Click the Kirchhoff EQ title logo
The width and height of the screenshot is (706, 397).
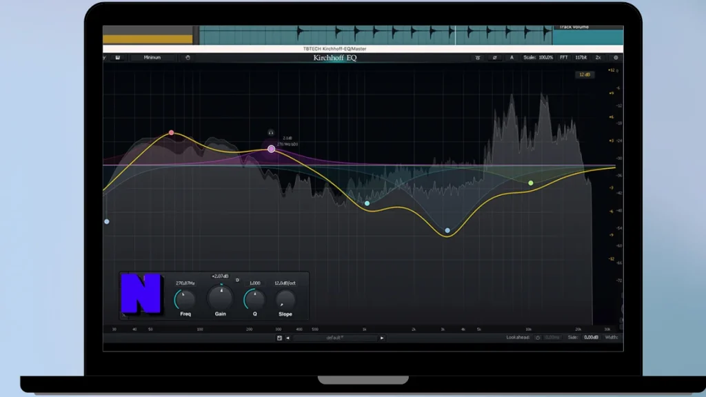[335, 58]
